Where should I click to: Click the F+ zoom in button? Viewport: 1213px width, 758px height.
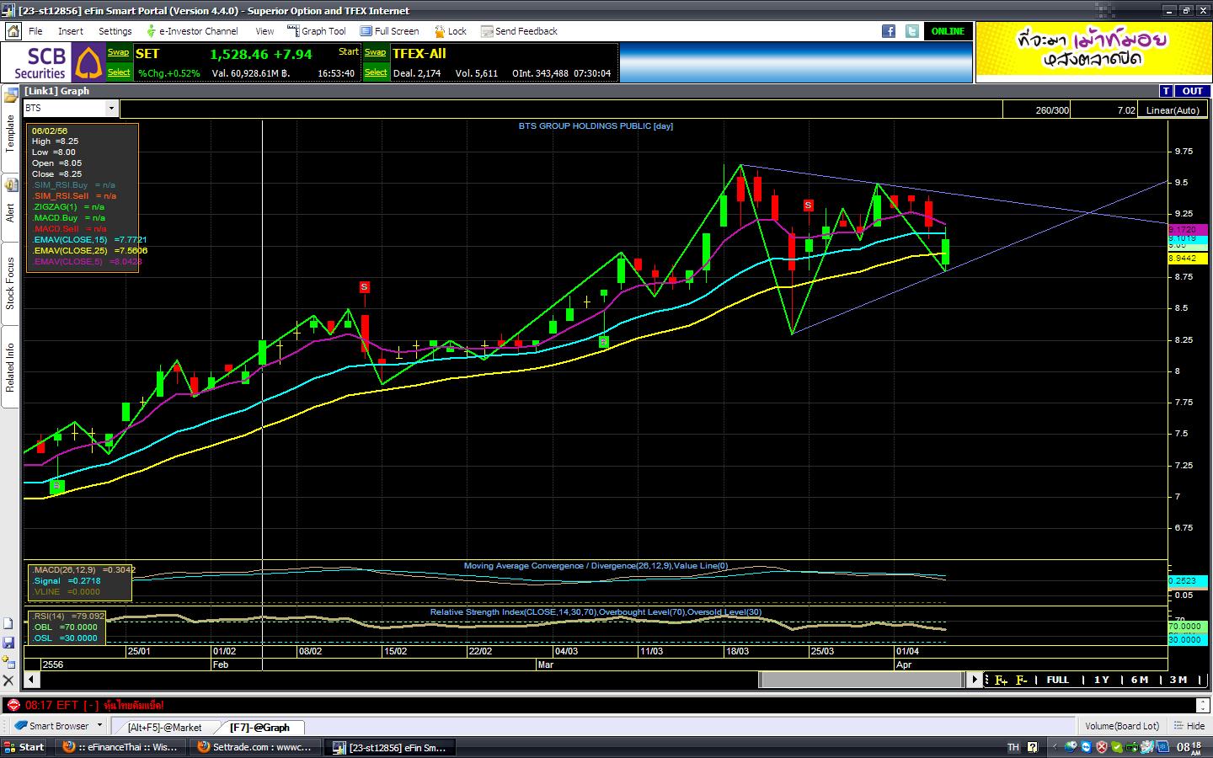coord(1001,680)
